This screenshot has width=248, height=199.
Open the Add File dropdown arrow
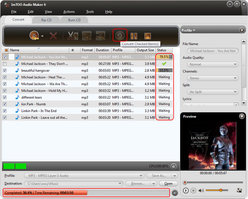point(42,36)
